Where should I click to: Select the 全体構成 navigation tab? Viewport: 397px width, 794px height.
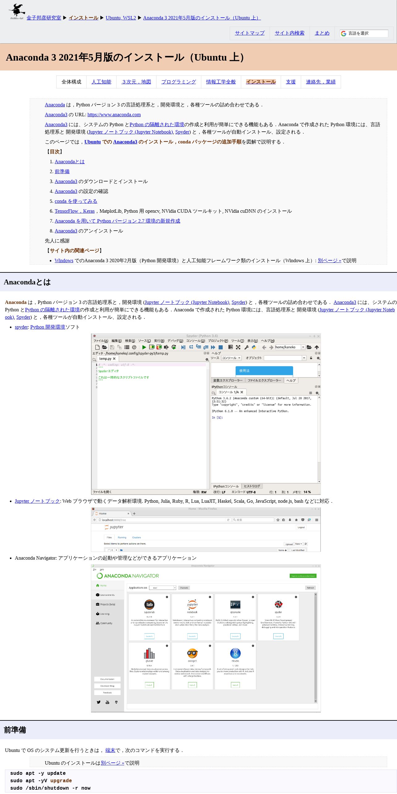pyautogui.click(x=71, y=82)
